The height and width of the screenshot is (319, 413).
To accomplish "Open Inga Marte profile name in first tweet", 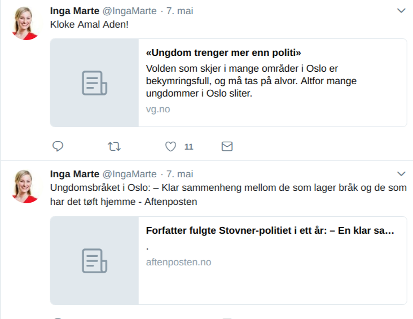I will (x=74, y=11).
